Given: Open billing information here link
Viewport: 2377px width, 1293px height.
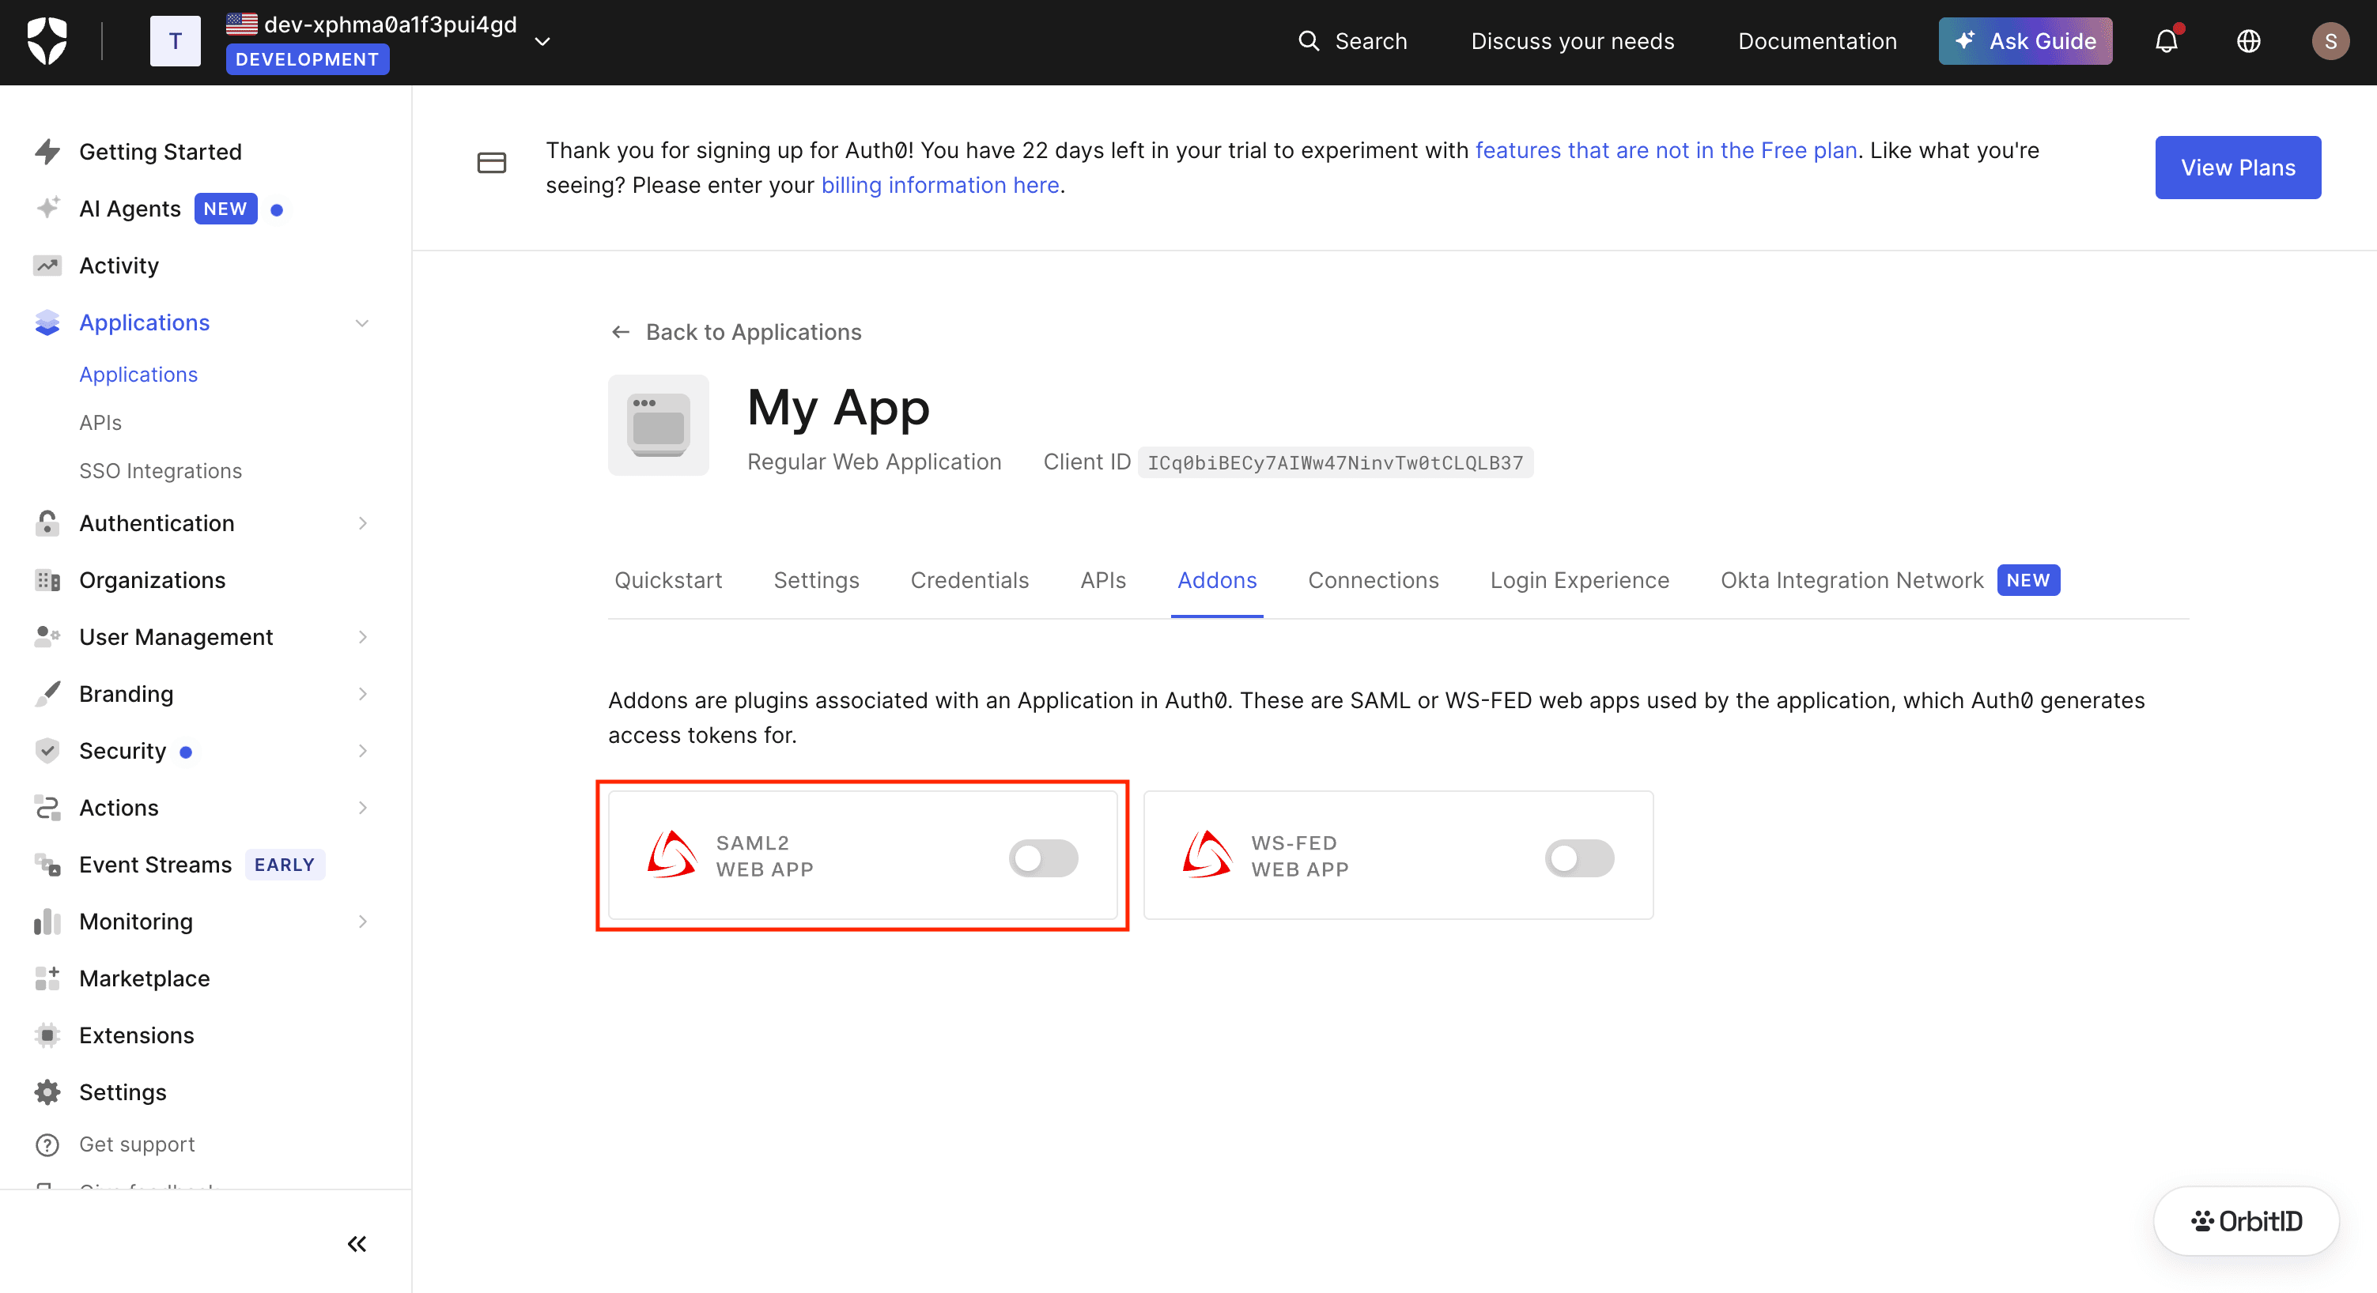Looking at the screenshot, I should click(939, 186).
